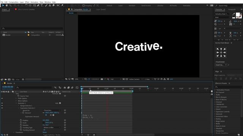Select the Clone Stamp tool

tap(50, 5)
